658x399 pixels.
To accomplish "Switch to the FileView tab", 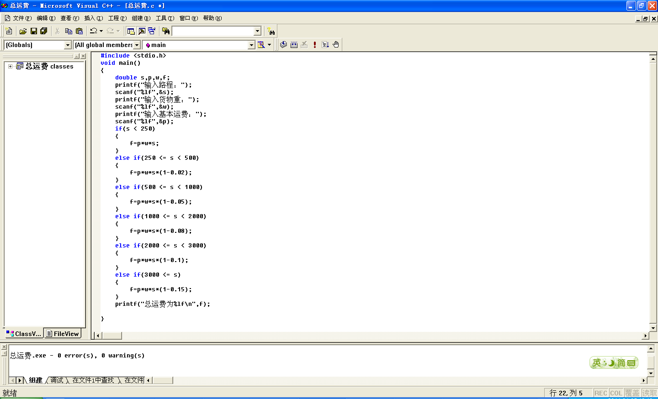I will click(x=63, y=334).
